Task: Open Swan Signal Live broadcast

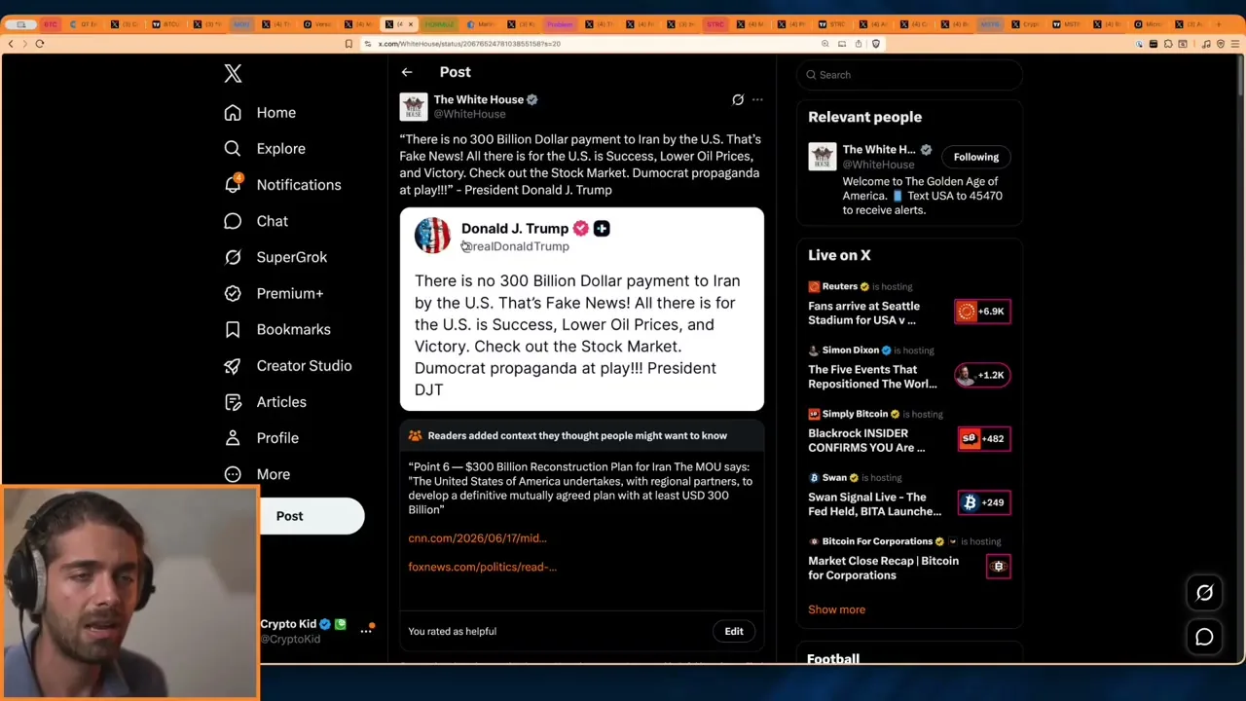Action: tap(874, 504)
